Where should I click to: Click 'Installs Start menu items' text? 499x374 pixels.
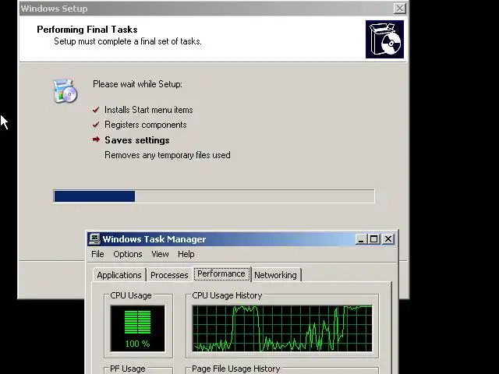click(x=149, y=110)
